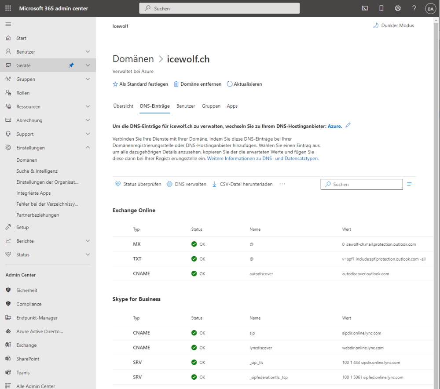Switch to the Benutzer tab
The width and height of the screenshot is (440, 389).
coord(186,106)
